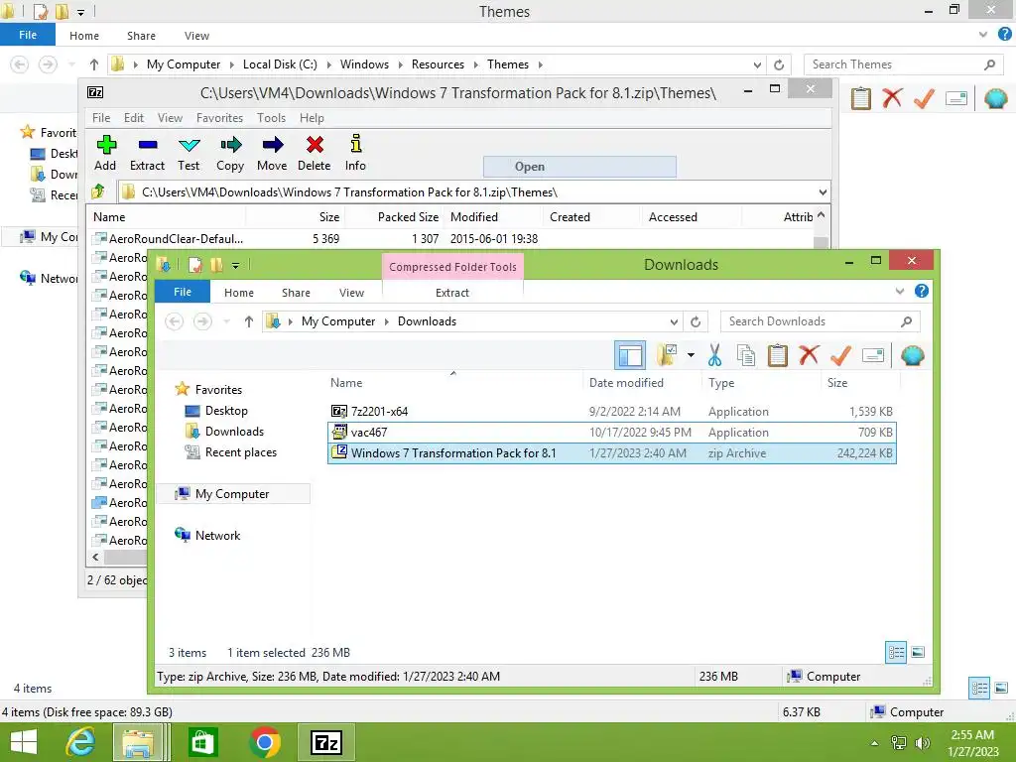Select 7z2201-x64 file in Downloads
The image size is (1016, 762).
[x=612, y=412]
